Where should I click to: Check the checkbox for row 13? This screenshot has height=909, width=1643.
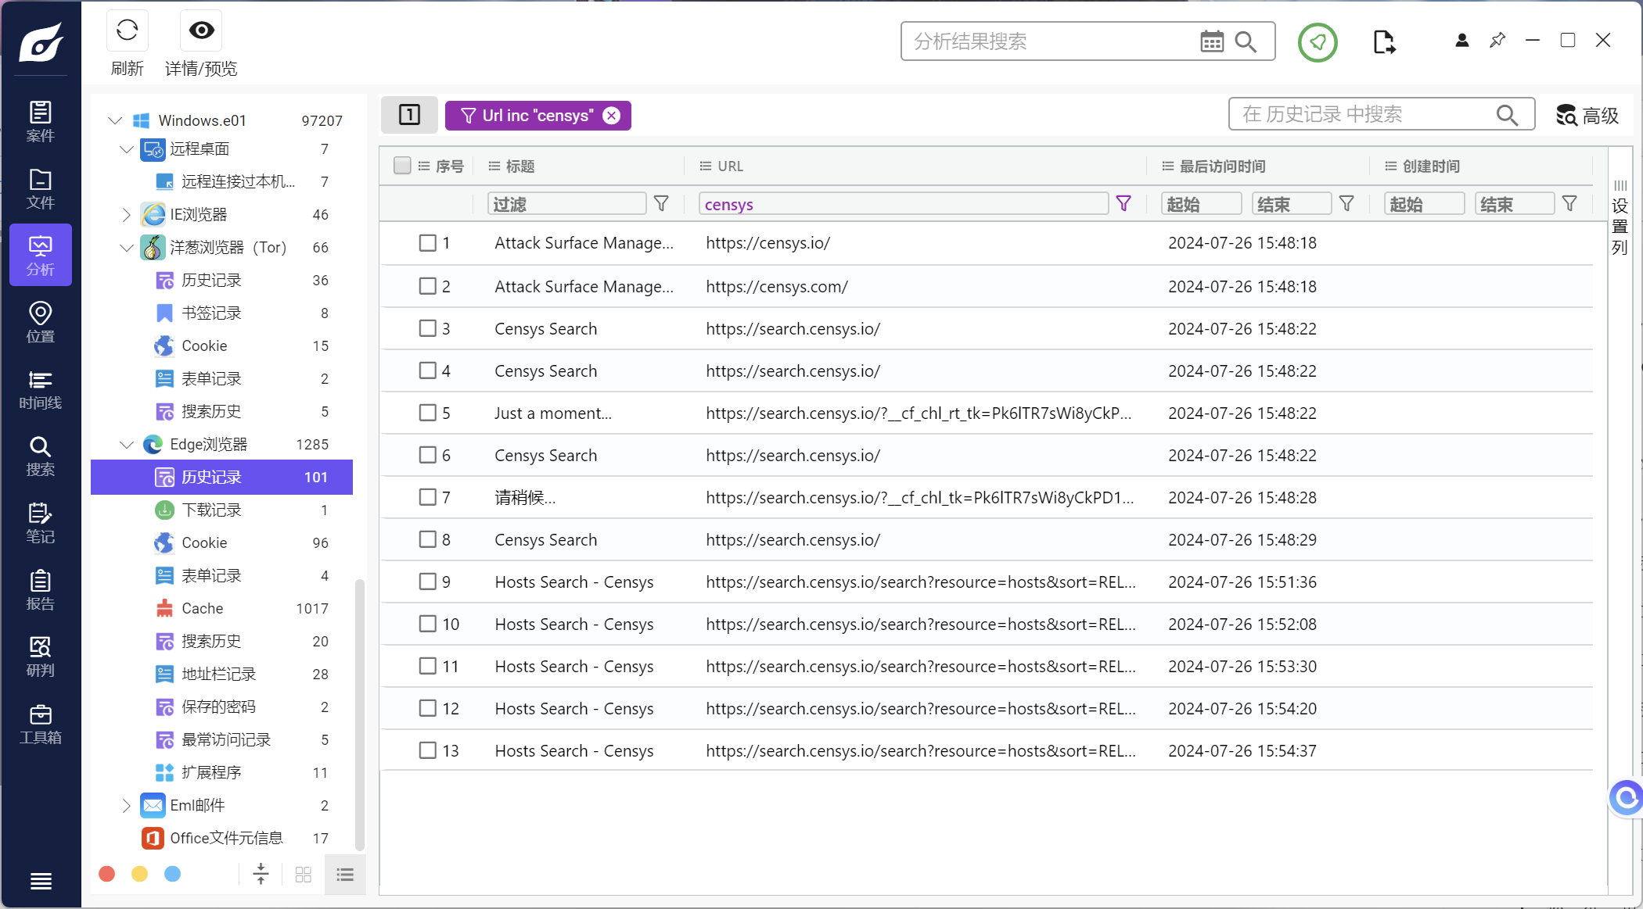pyautogui.click(x=427, y=750)
